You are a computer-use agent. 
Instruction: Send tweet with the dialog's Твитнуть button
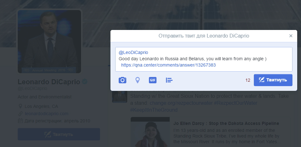pyautogui.click(x=273, y=80)
